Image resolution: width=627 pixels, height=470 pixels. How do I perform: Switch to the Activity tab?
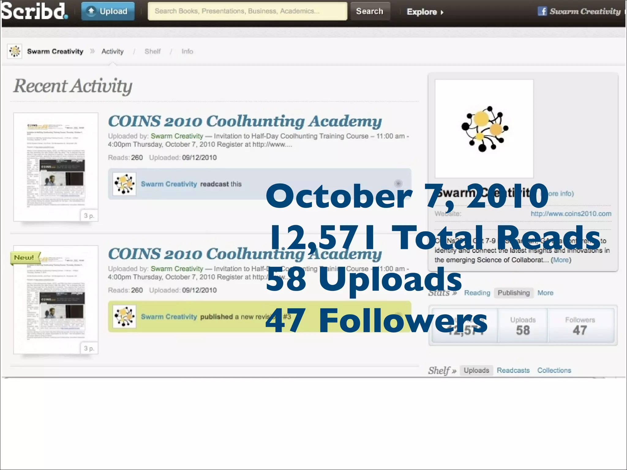click(113, 51)
